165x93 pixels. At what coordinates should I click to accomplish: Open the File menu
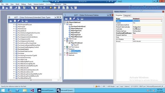click(2, 4)
